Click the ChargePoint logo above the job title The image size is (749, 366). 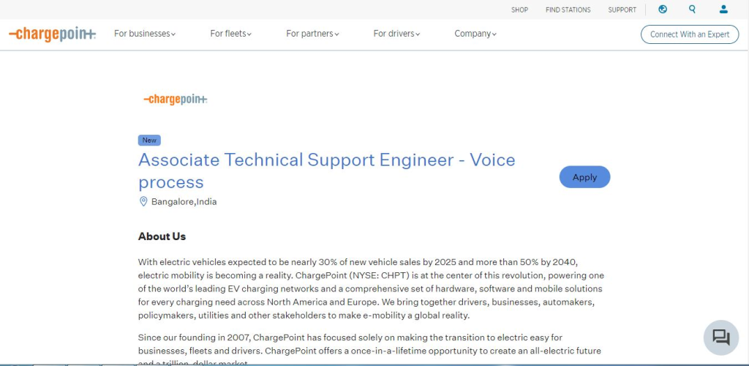coord(176,100)
